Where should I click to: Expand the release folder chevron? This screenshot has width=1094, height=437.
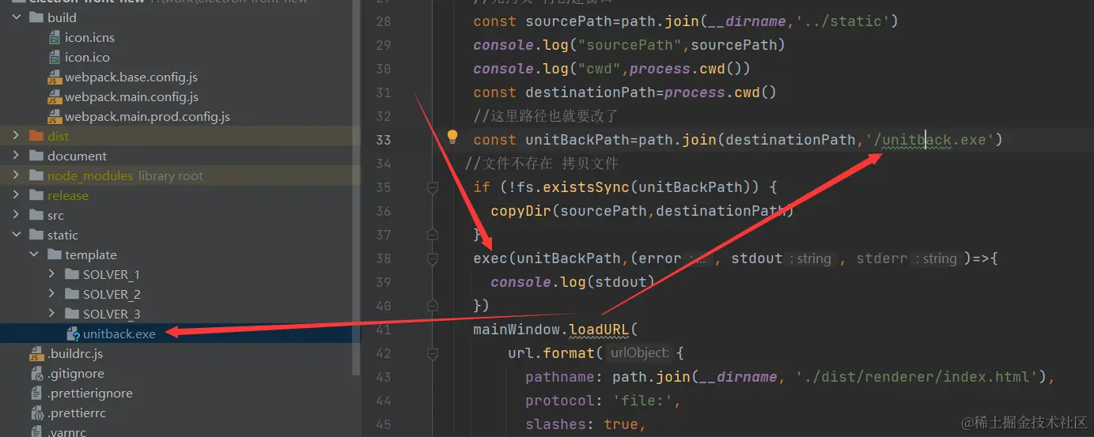(16, 195)
